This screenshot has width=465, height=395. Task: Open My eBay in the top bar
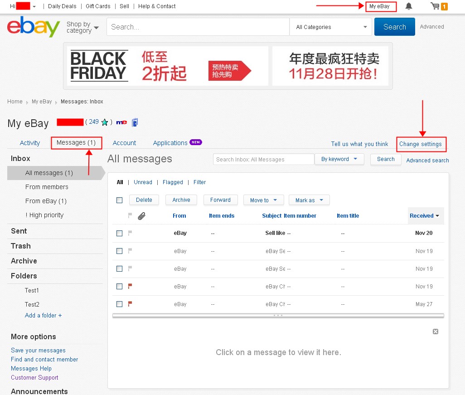click(x=379, y=6)
